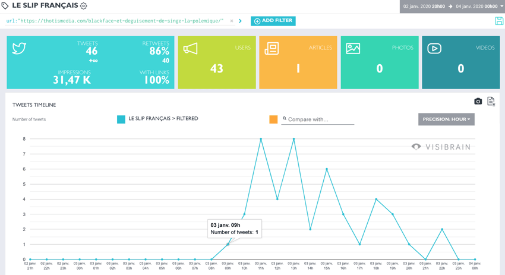505x275 pixels.
Task: Click the blue LE SLIP FRANÇAIS legend swatch
Action: click(121, 119)
